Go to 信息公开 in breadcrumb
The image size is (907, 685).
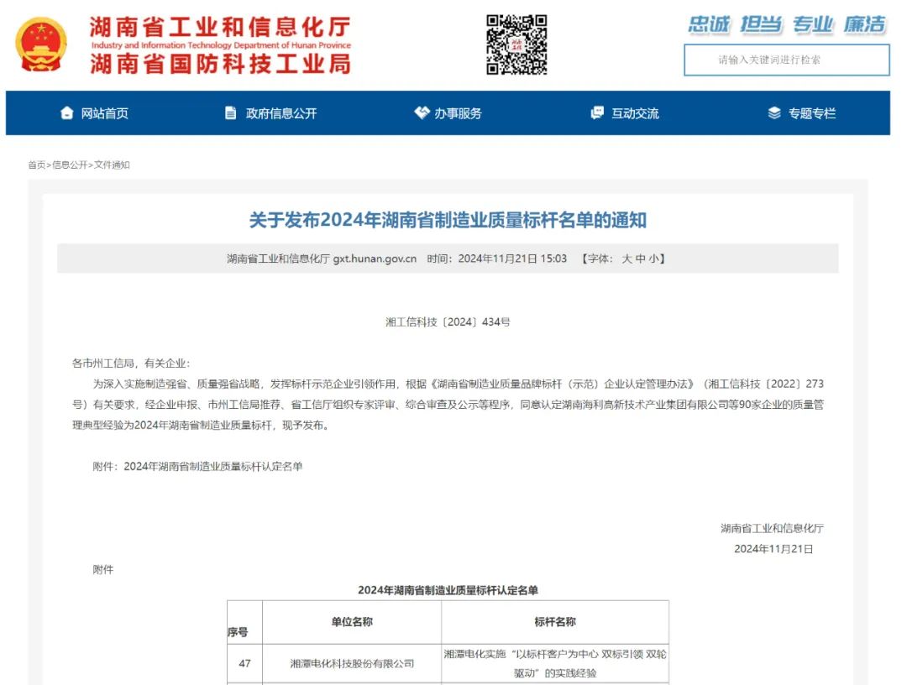coord(70,165)
